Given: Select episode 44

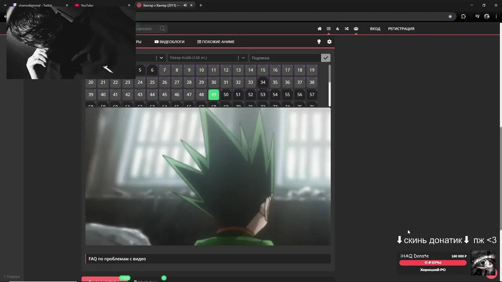Looking at the screenshot, I should [152, 94].
